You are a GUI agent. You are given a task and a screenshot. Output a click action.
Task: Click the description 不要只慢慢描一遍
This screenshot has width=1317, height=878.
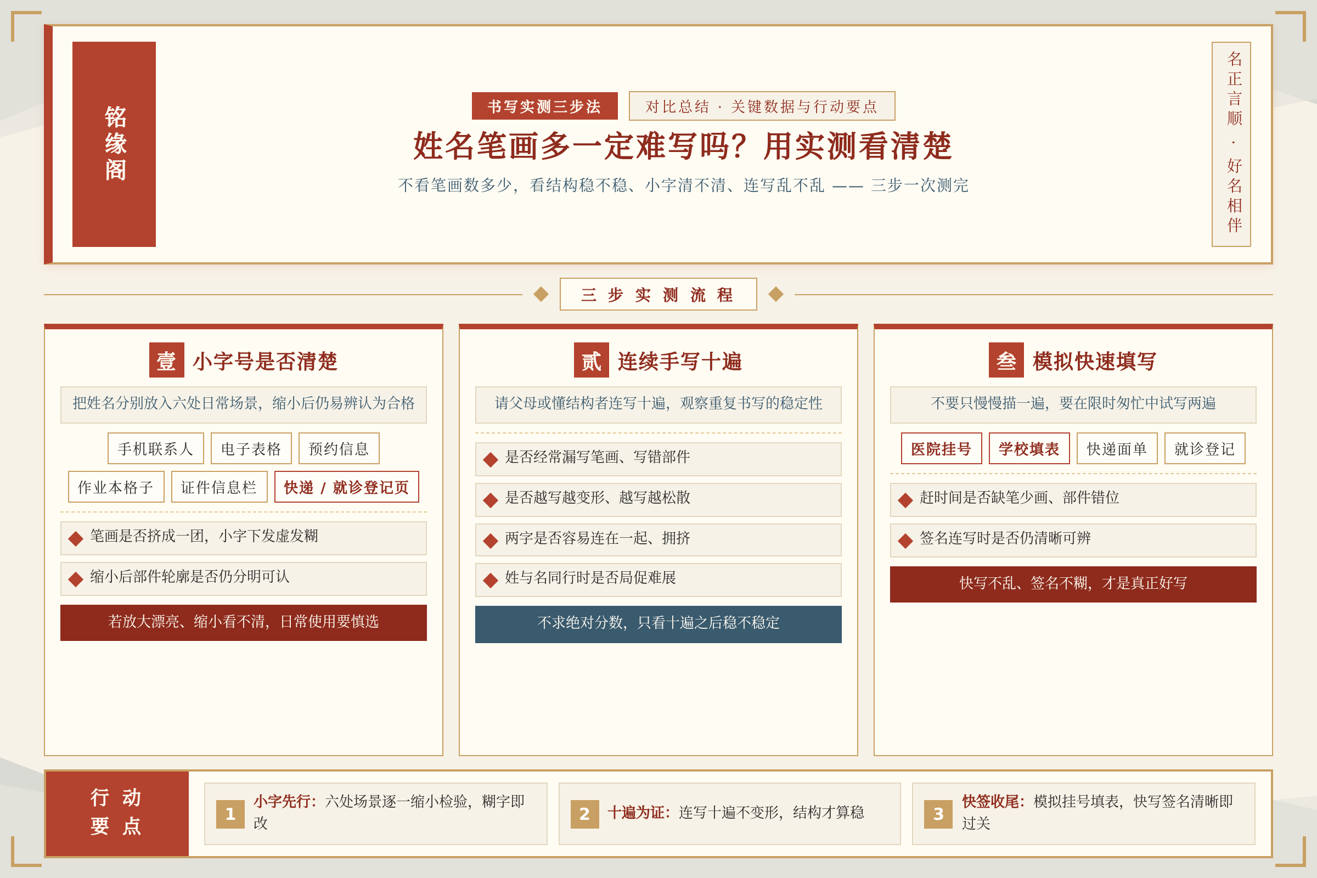point(1073,404)
